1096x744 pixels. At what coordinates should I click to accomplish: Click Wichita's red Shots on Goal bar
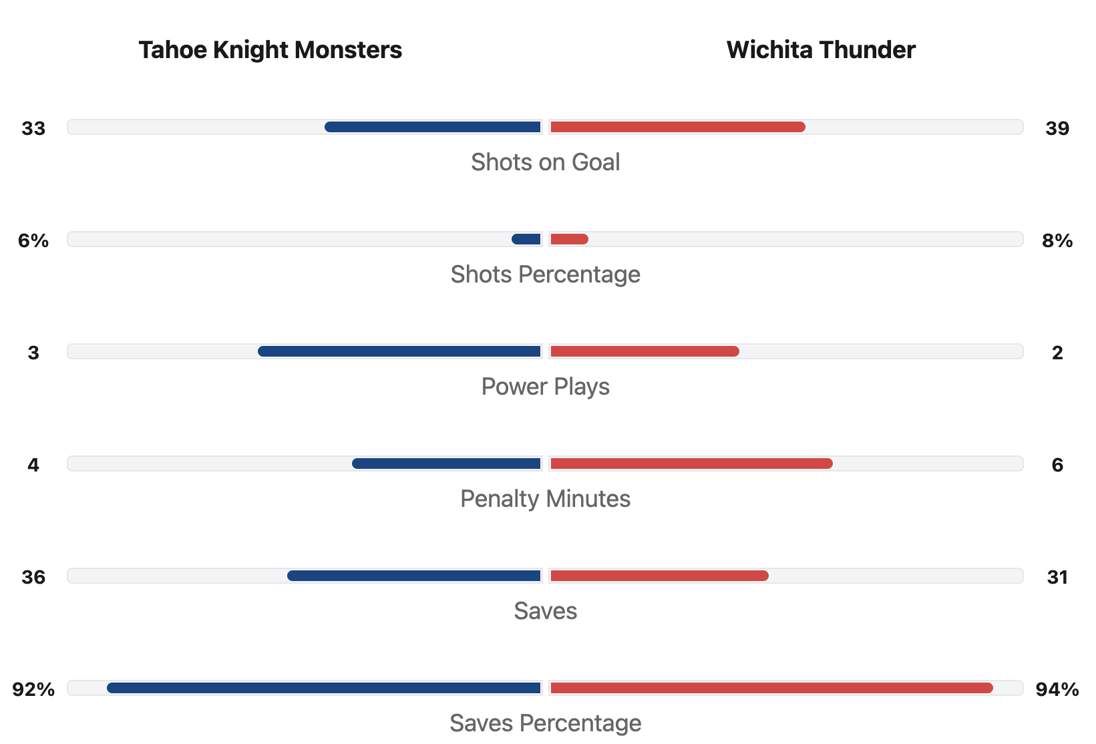(x=678, y=127)
